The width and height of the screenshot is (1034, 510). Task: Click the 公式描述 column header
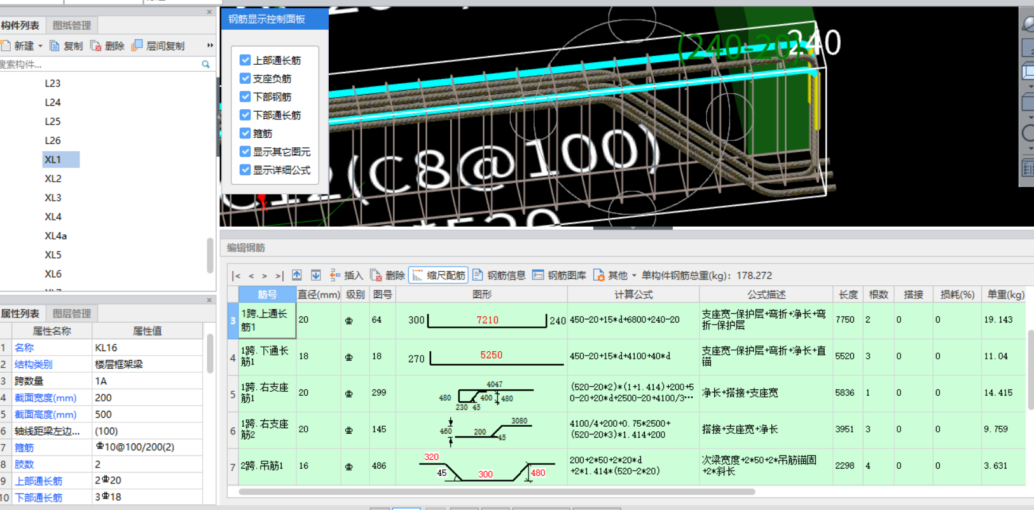coord(766,294)
